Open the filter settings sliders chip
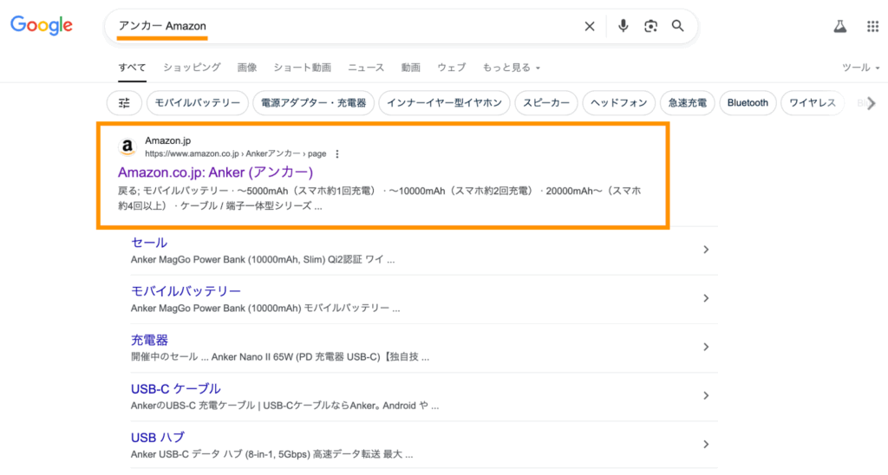This screenshot has height=475, width=888. [x=124, y=103]
